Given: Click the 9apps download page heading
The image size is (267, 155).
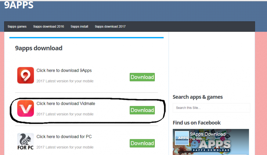Looking at the screenshot, I should point(39,48).
